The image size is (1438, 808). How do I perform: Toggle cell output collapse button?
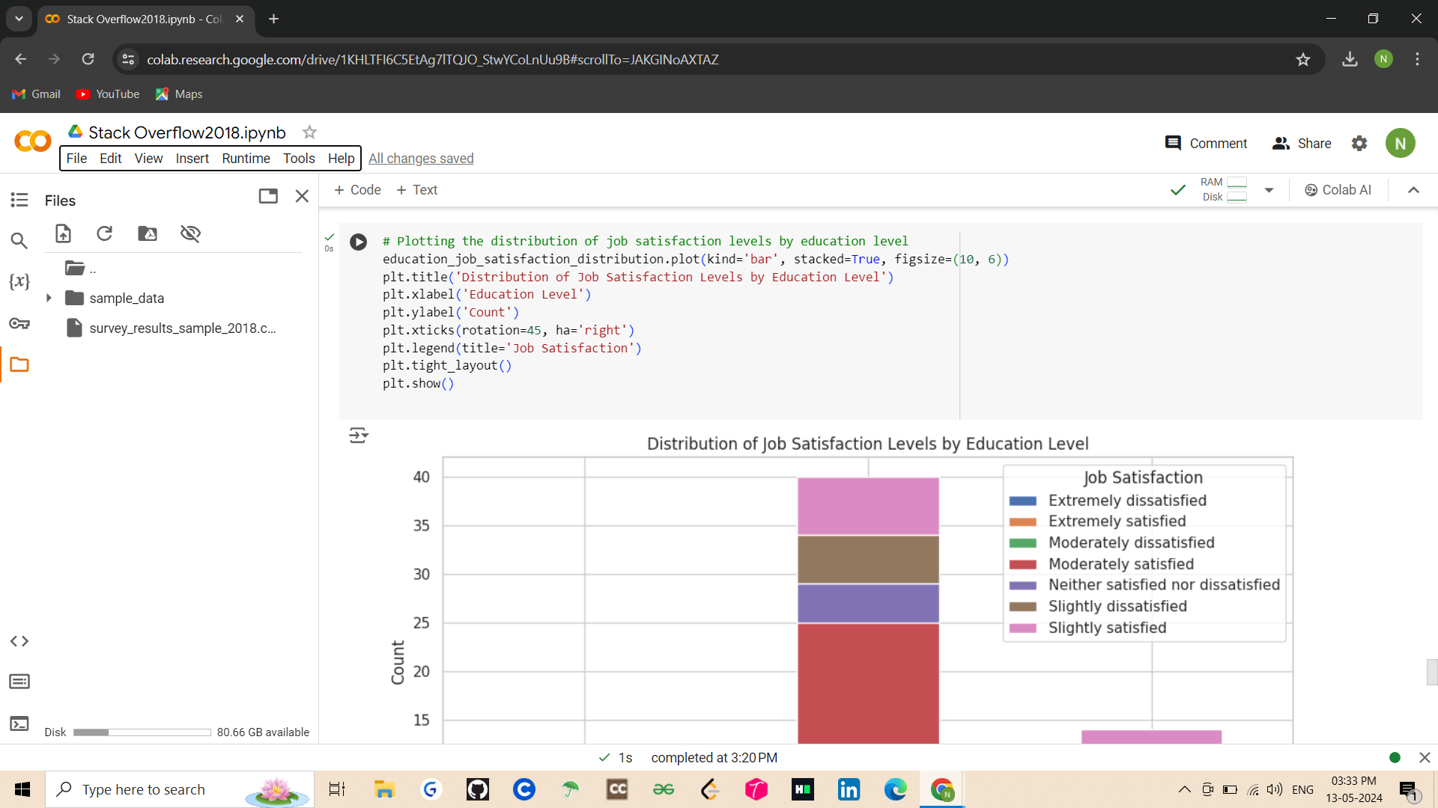click(x=357, y=435)
